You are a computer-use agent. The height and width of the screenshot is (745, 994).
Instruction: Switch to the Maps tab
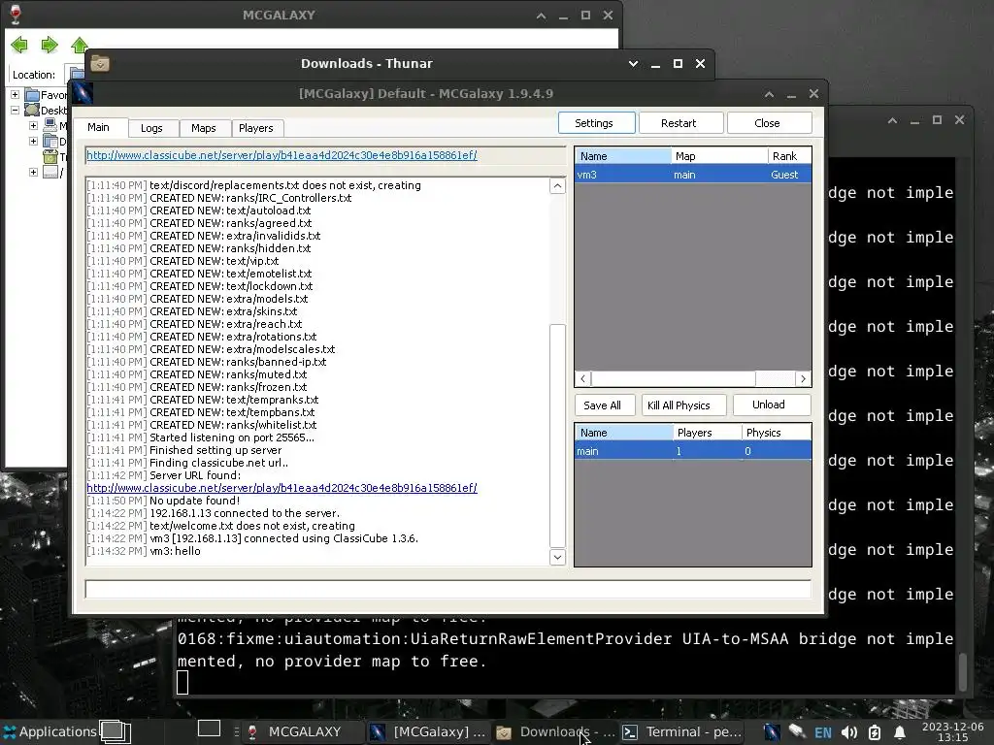(204, 128)
